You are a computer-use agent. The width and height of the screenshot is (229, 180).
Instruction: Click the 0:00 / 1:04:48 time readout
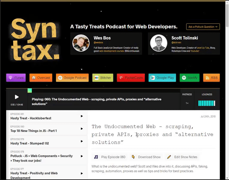click(x=17, y=105)
